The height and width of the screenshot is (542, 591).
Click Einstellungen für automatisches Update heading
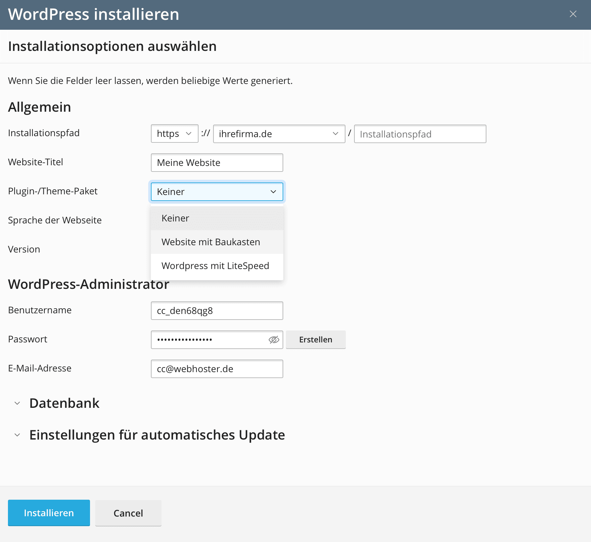tap(157, 435)
